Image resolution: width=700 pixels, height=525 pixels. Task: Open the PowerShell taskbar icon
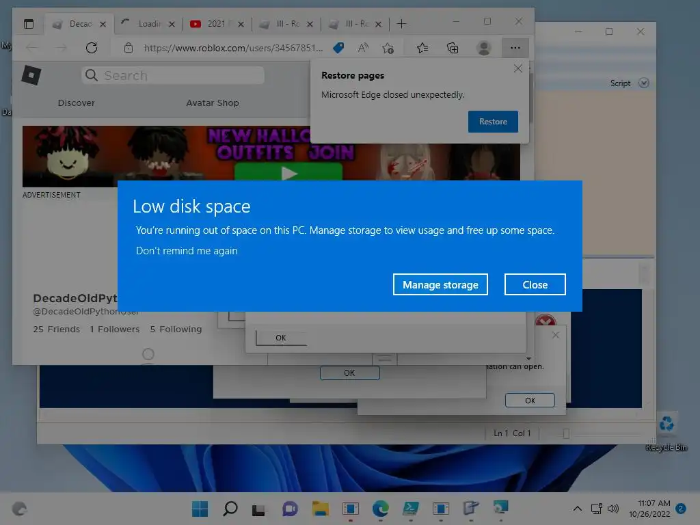coord(410,509)
